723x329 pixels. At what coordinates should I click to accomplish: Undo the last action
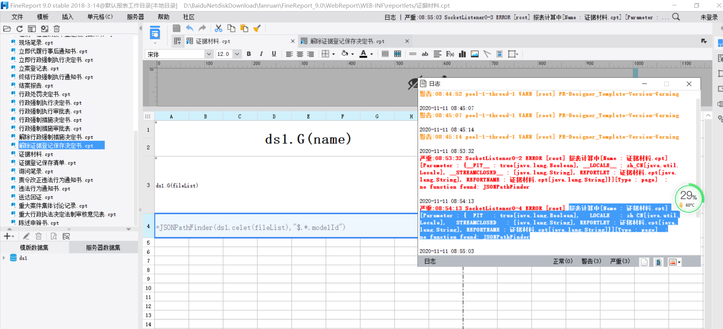pos(190,28)
